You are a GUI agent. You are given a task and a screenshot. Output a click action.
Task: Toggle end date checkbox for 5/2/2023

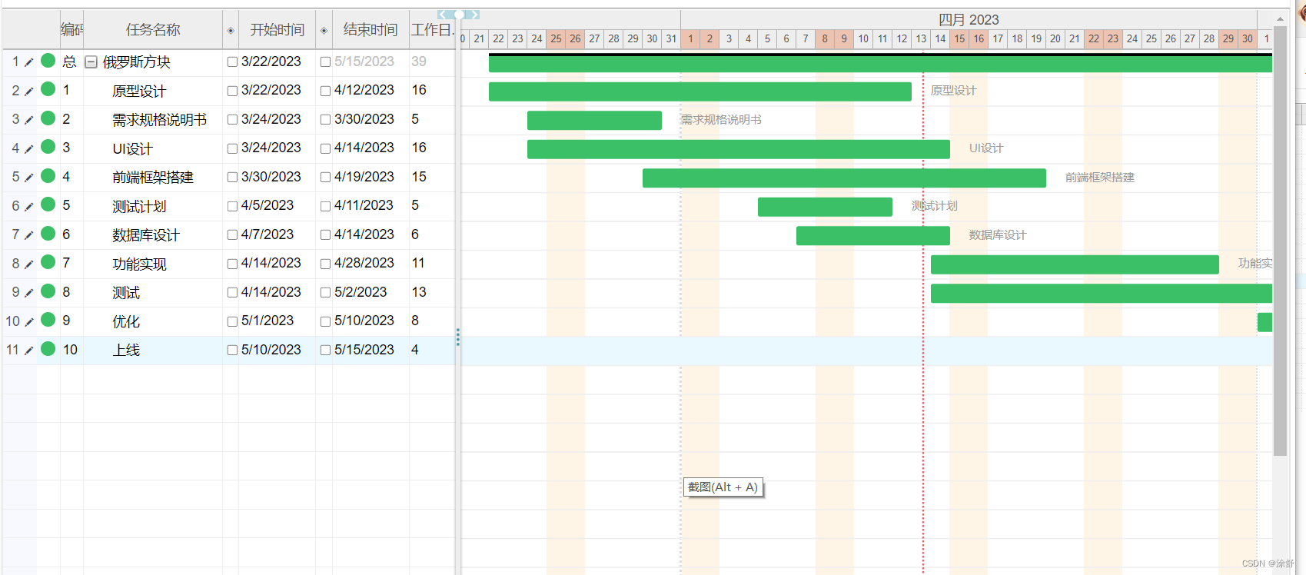pos(325,293)
